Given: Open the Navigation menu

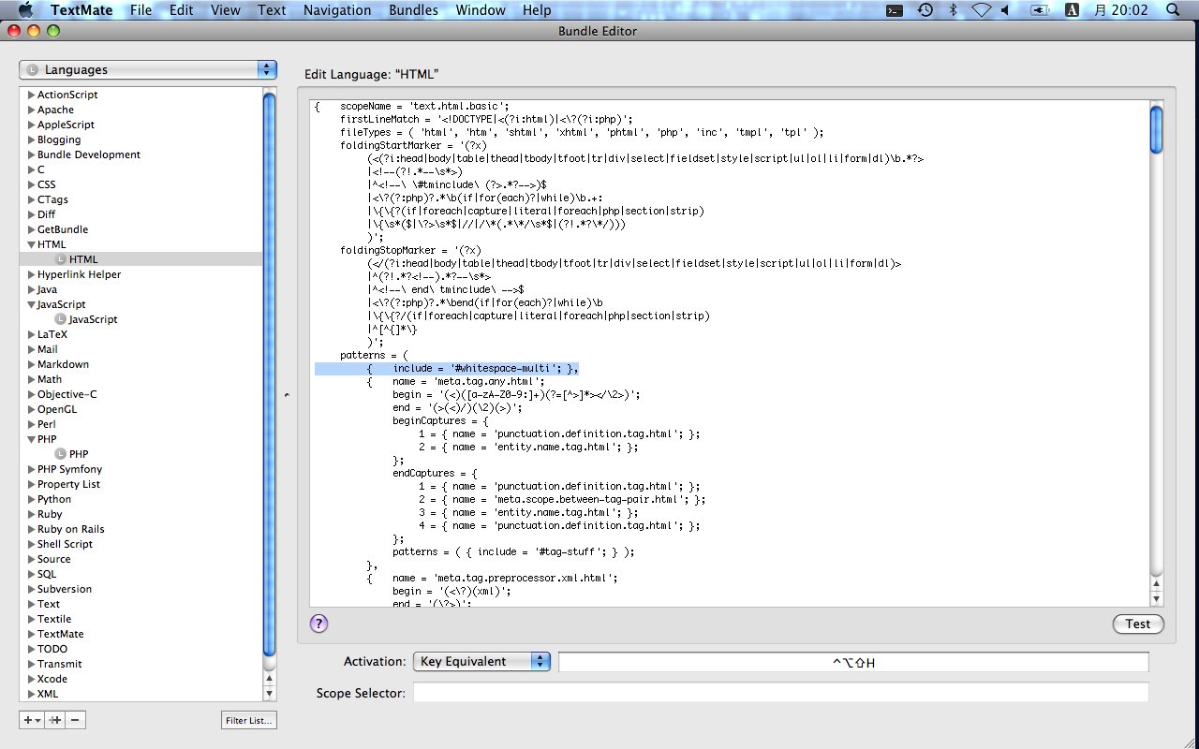Looking at the screenshot, I should click(337, 10).
